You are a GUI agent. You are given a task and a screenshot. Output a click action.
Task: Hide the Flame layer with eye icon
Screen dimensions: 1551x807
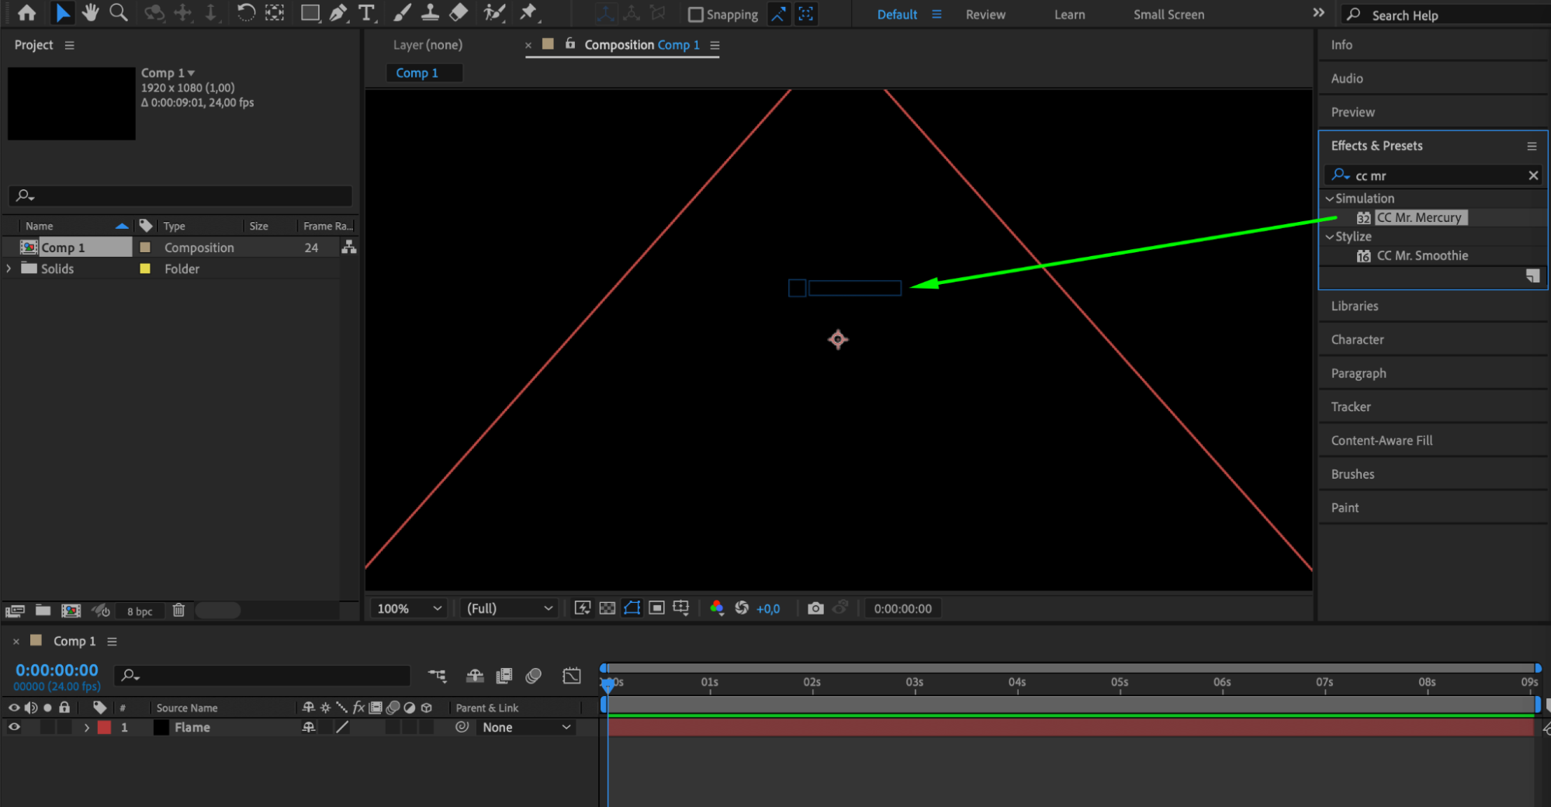14,727
